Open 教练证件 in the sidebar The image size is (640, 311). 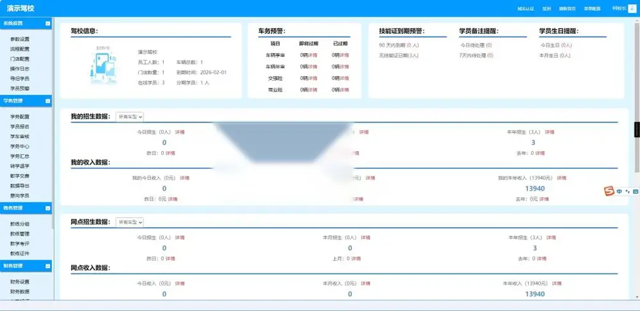pyautogui.click(x=20, y=253)
